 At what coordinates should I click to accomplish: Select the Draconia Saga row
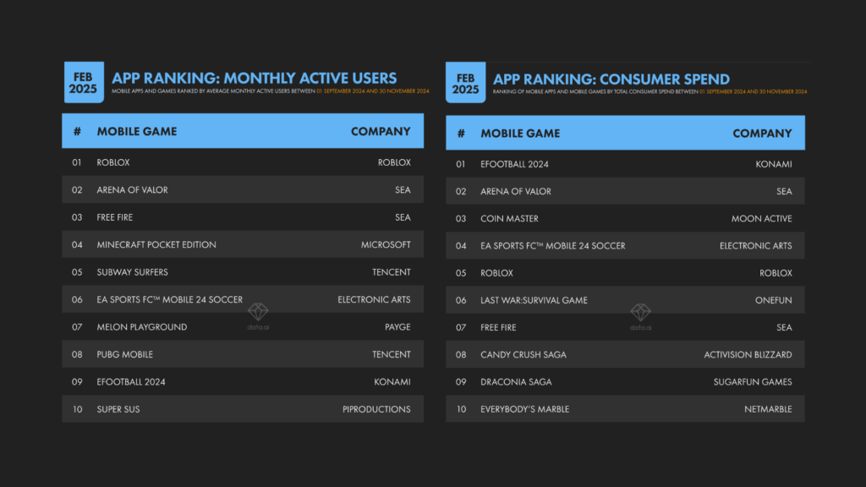625,382
